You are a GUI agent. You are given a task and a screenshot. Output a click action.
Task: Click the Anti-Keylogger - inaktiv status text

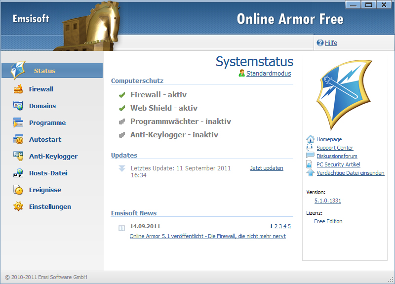pyautogui.click(x=174, y=135)
